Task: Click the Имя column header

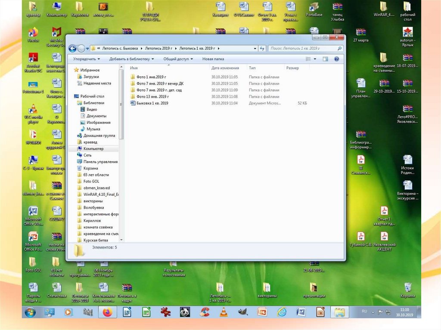Action: [x=134, y=68]
